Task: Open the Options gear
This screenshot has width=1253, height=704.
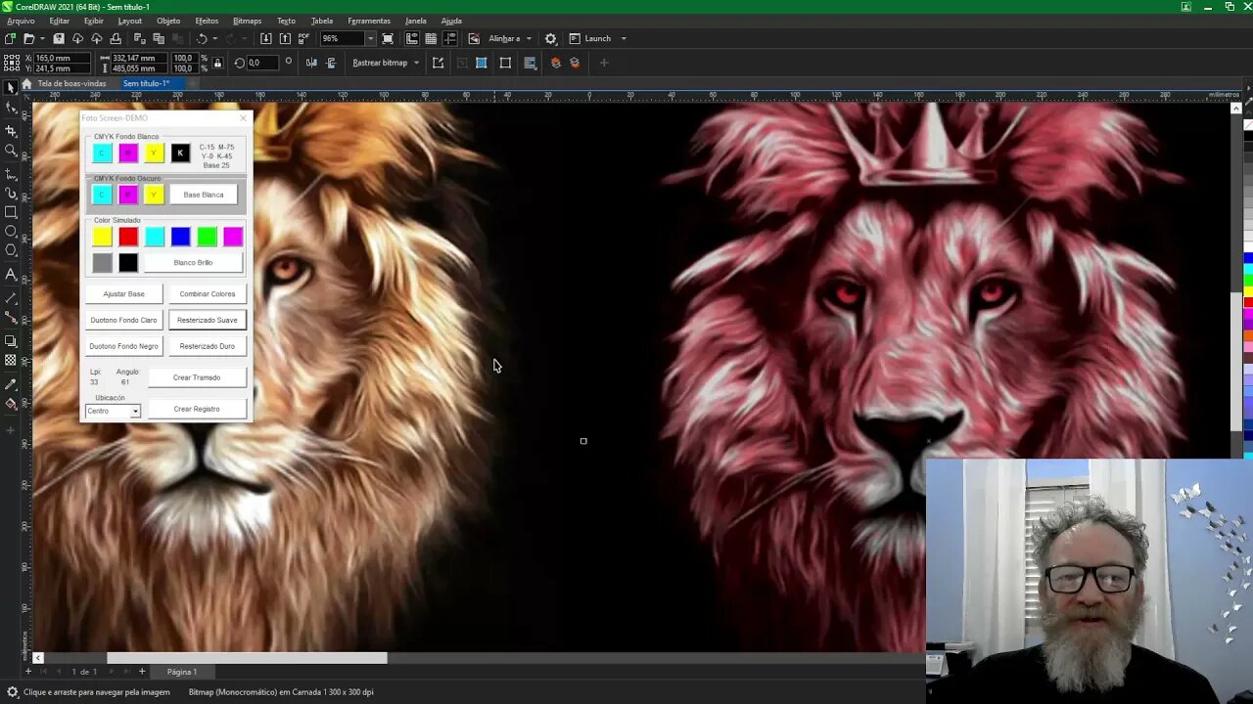Action: pyautogui.click(x=550, y=39)
